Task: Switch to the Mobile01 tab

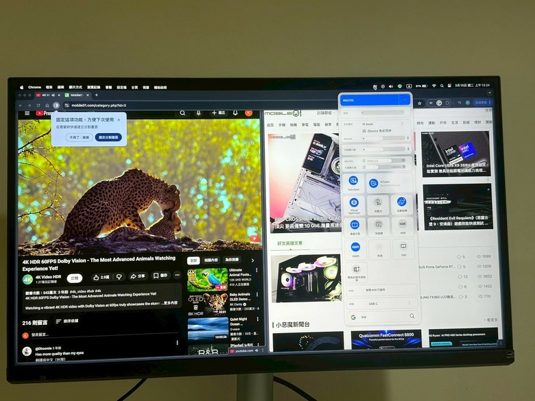Action: click(77, 95)
